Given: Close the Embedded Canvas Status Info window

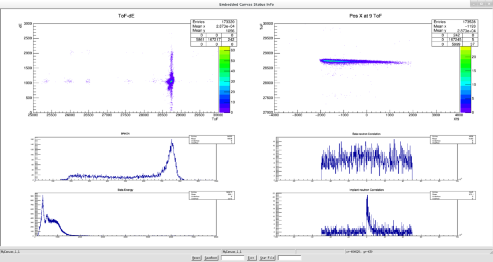Looking at the screenshot, I should pos(488,3).
